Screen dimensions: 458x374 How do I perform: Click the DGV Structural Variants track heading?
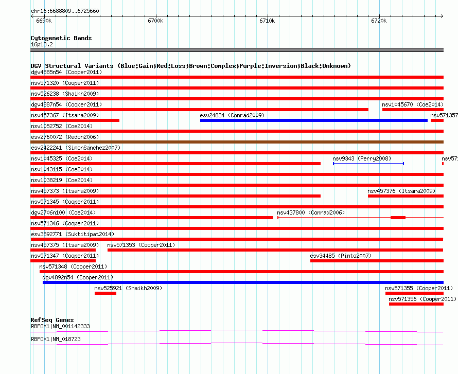point(191,66)
